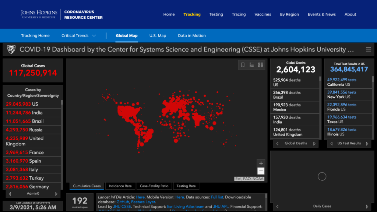The height and width of the screenshot is (212, 377).
Task: Open the Esri Living Atlas team link
Action: [186, 206]
